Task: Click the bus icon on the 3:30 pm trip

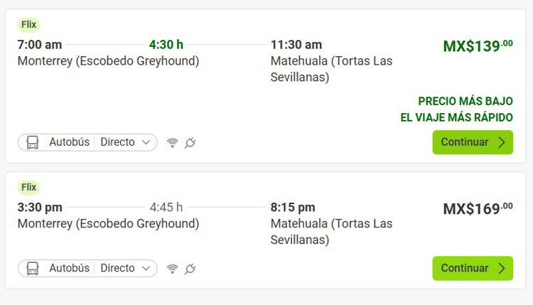Action: pyautogui.click(x=33, y=268)
